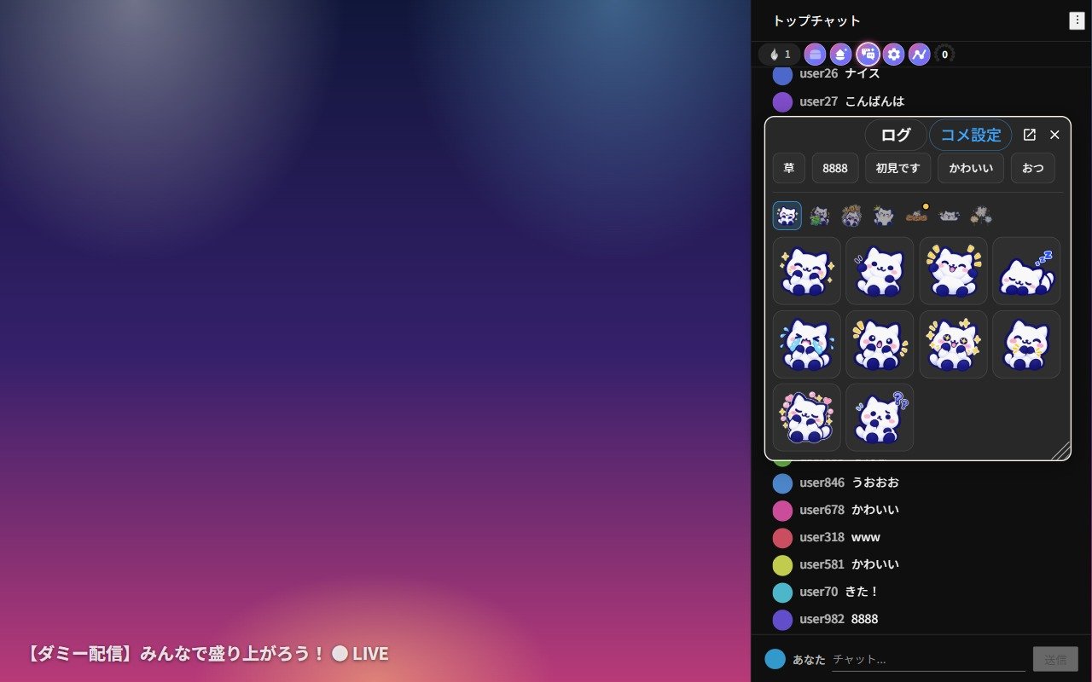Open the chat three-dot options menu
Viewport: 1092px width, 682px height.
pyautogui.click(x=1077, y=20)
